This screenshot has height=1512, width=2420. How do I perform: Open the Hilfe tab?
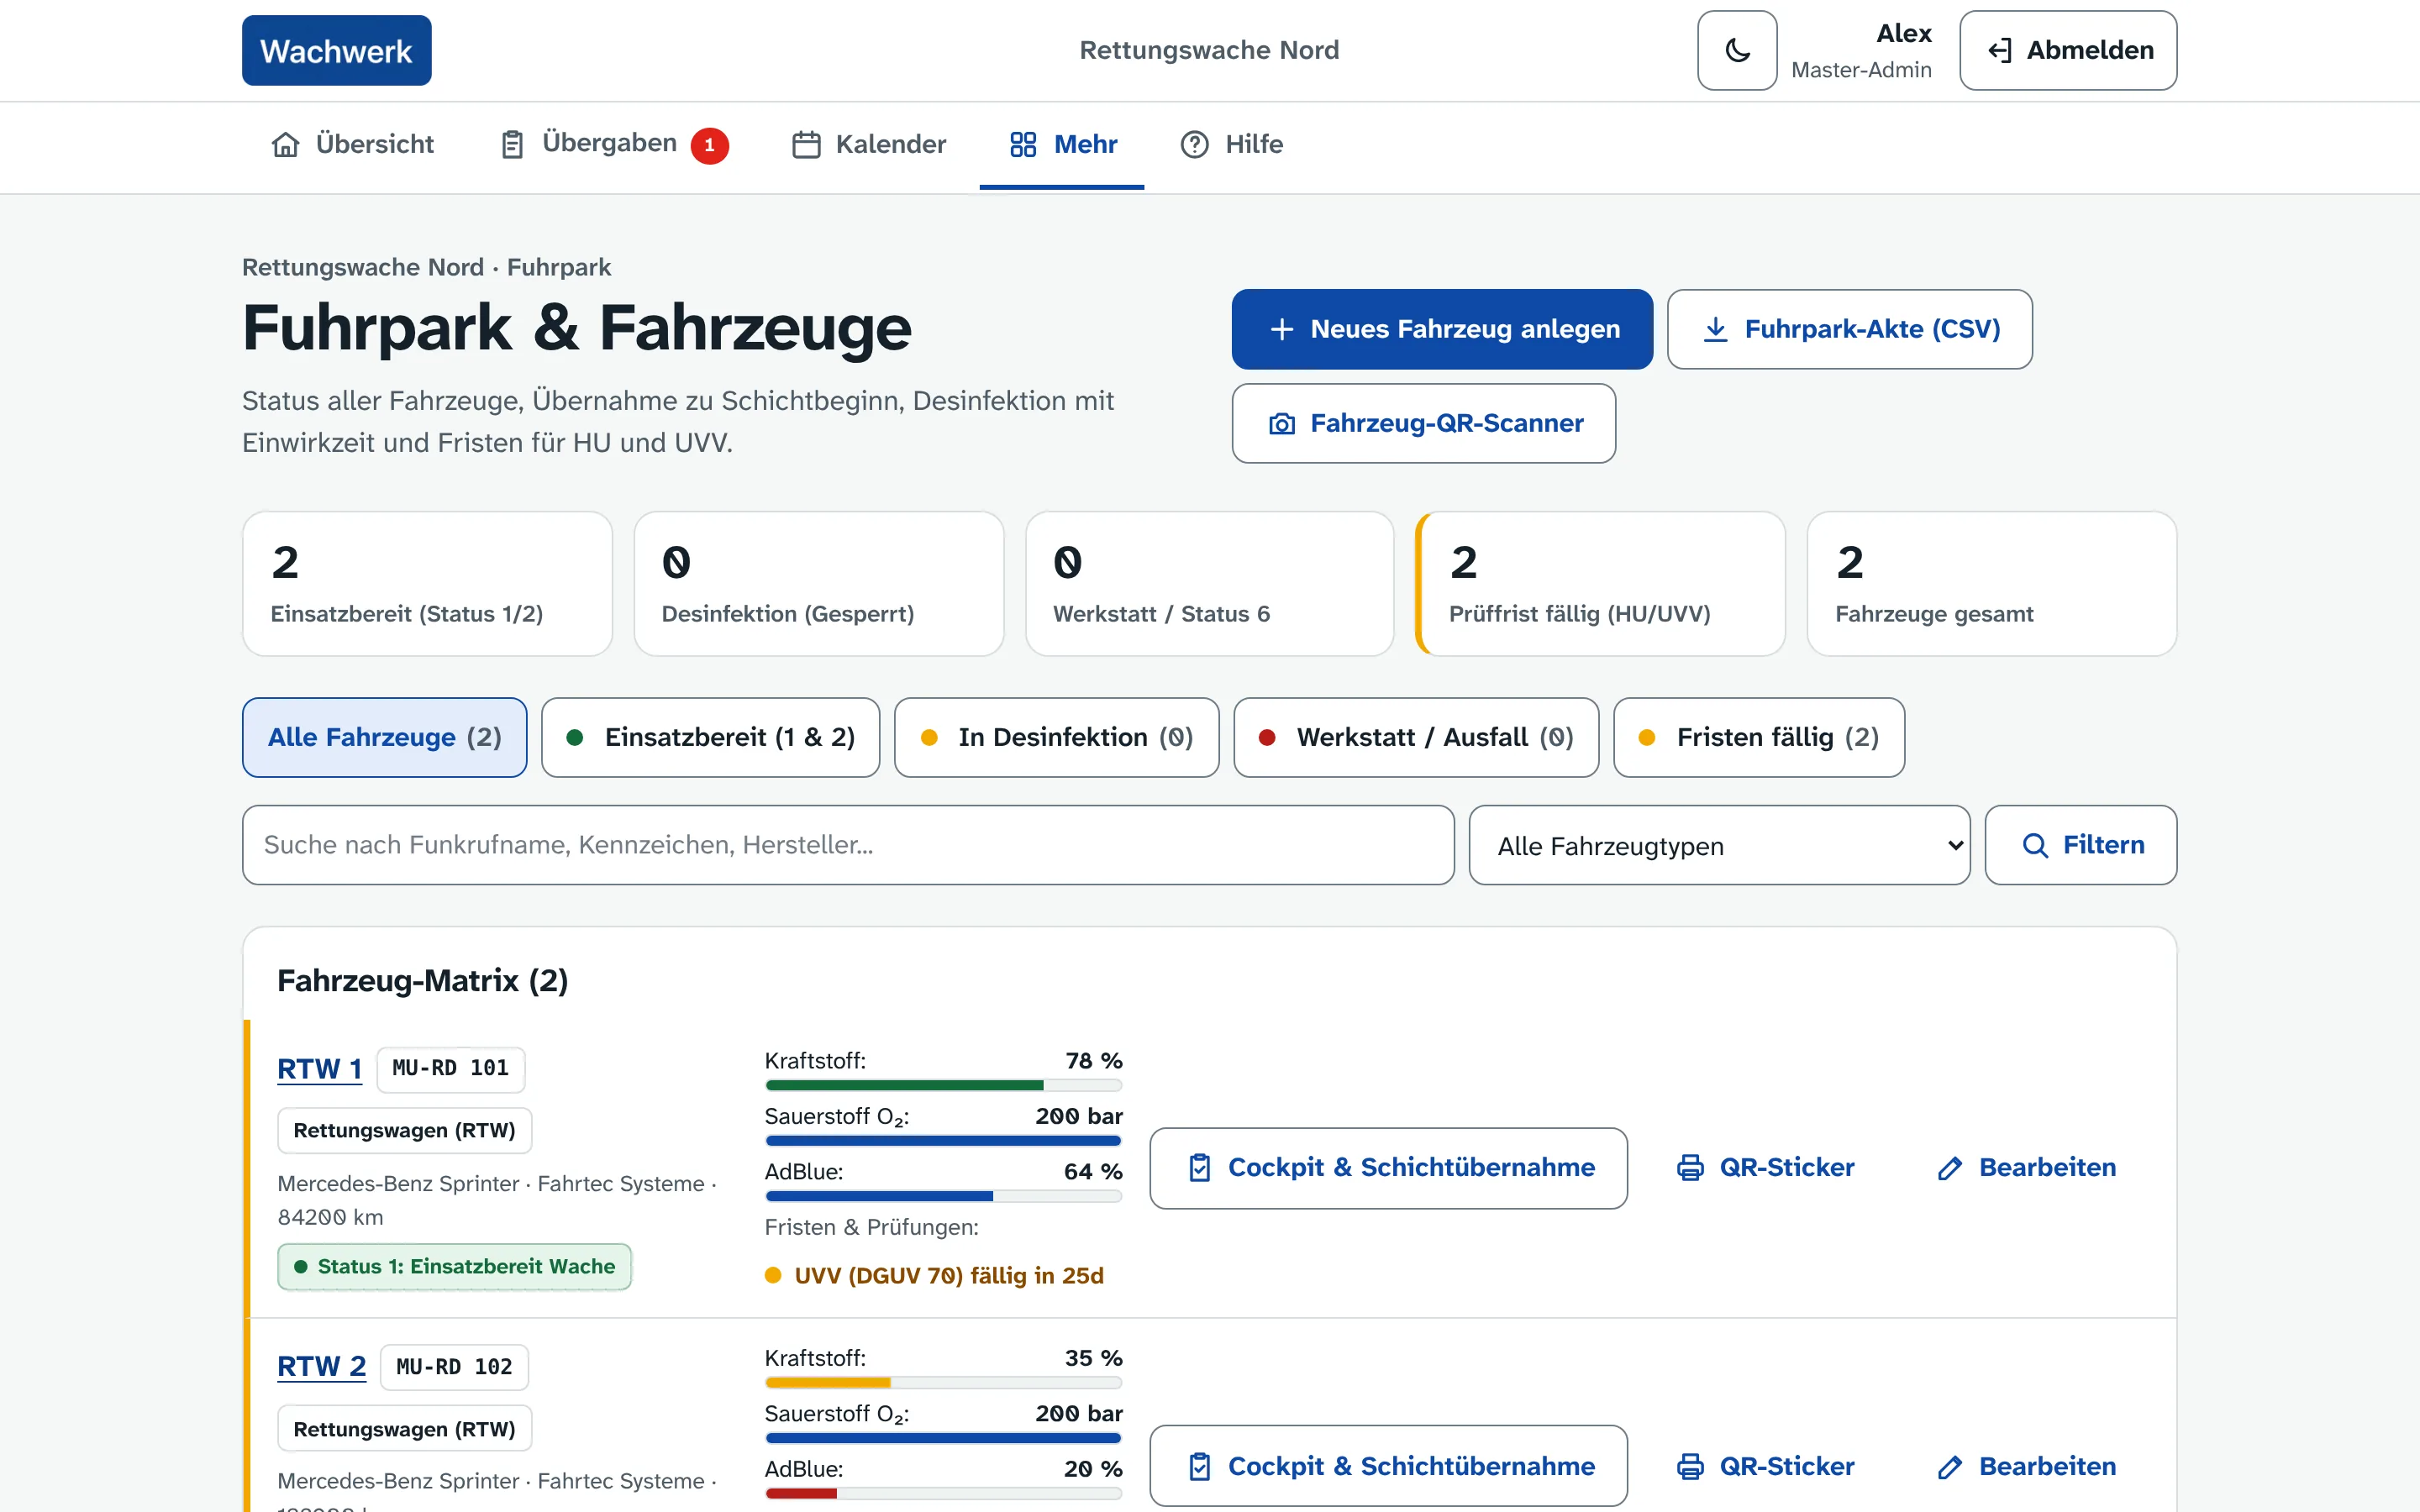click(1231, 144)
